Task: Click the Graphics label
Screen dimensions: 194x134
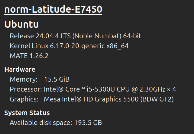Action: (x=24, y=99)
